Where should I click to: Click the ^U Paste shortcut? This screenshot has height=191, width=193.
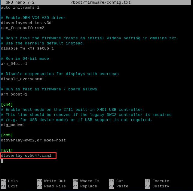coord(119,186)
